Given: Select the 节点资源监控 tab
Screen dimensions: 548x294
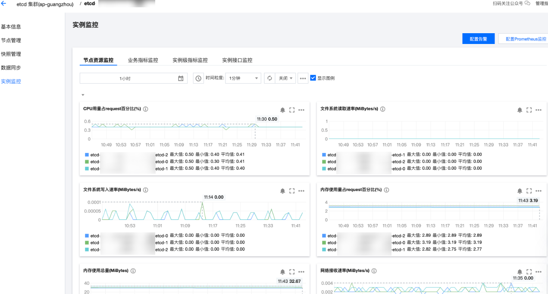Looking at the screenshot, I should tap(98, 60).
